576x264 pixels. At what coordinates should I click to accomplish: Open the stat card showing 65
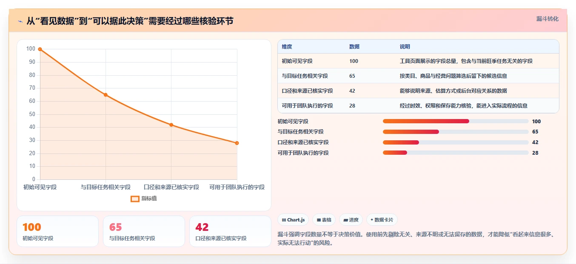tap(144, 231)
